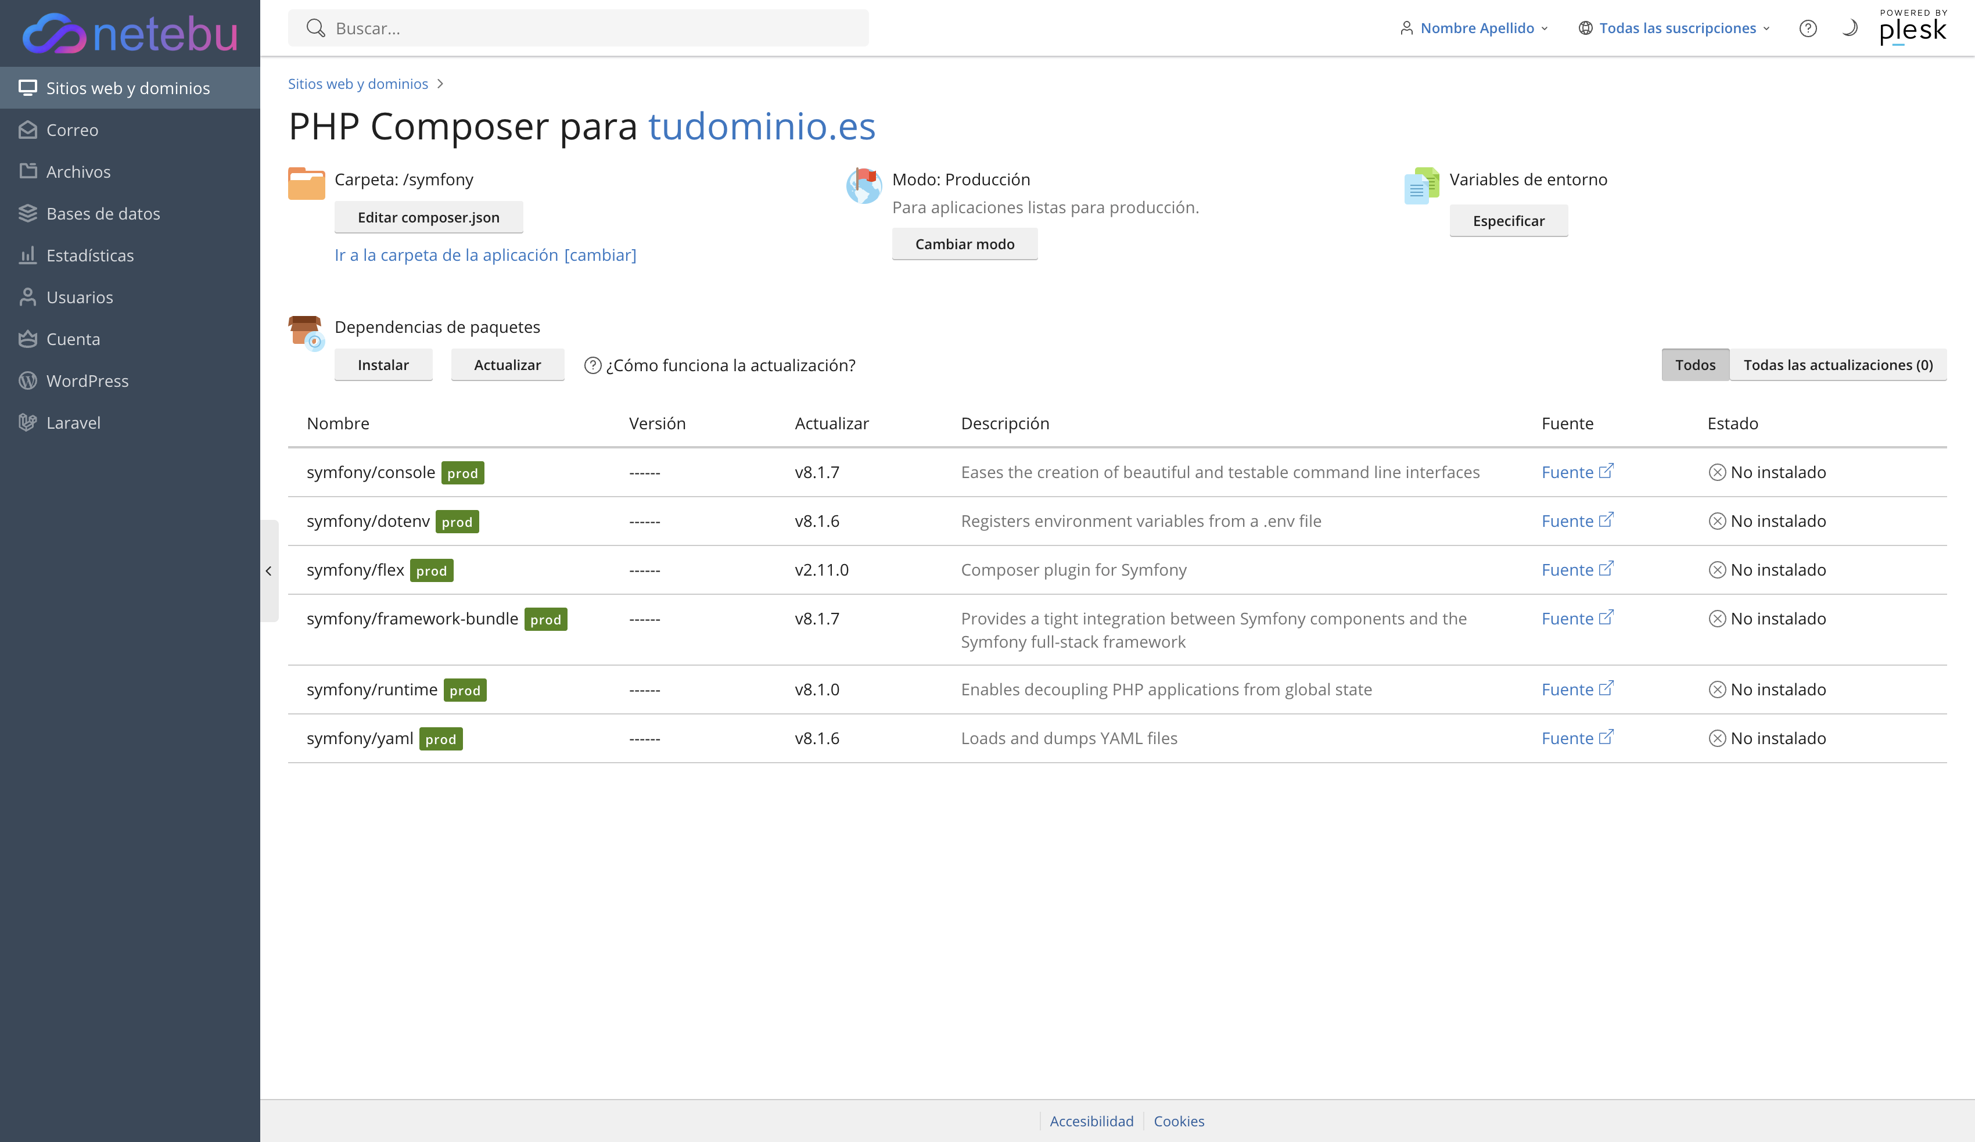The image size is (1975, 1142).
Task: Click the WordPress logo icon
Action: click(x=28, y=380)
